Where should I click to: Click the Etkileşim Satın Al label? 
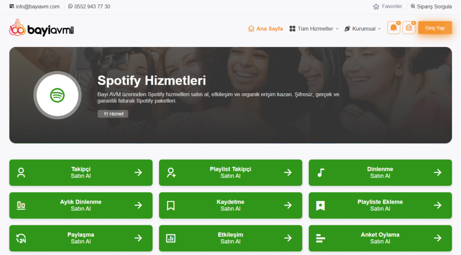(x=230, y=238)
